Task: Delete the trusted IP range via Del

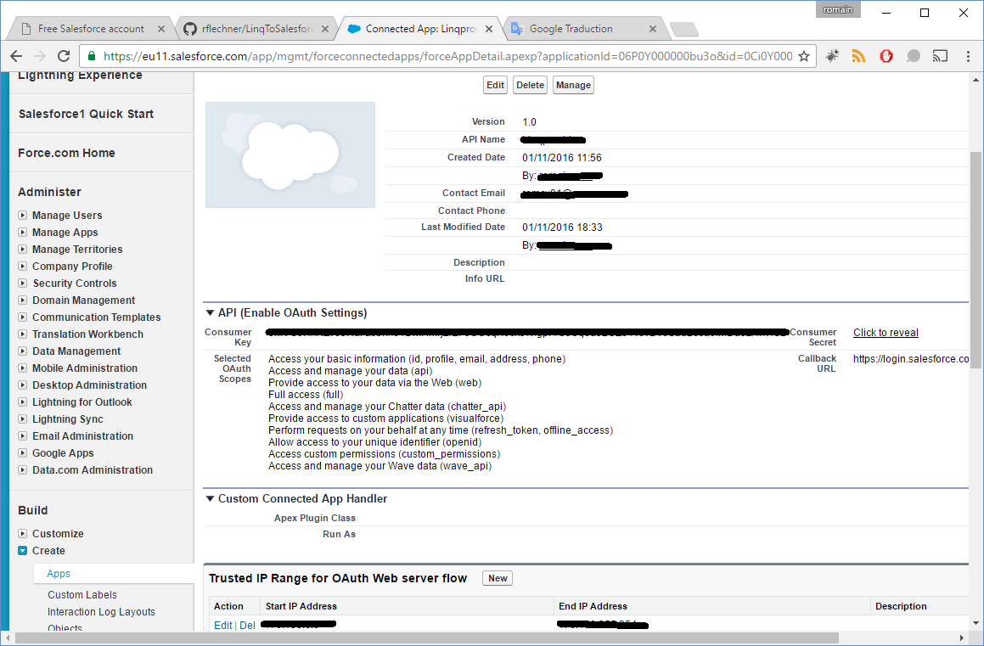Action: click(x=247, y=626)
